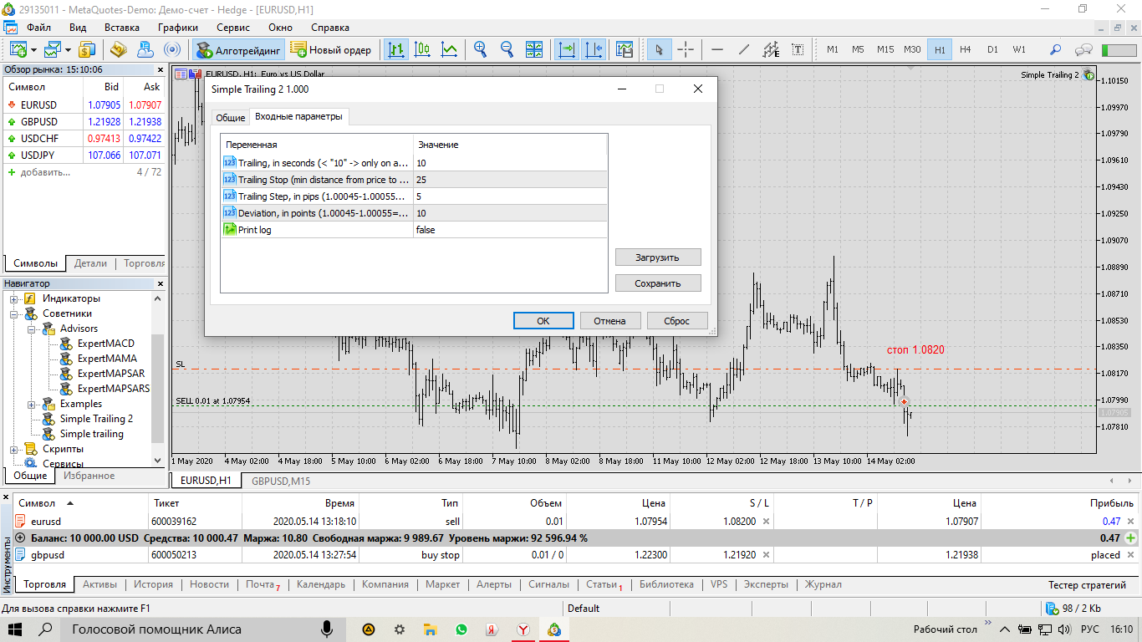Click the Navigator vertical scrollbar thumb
This screenshot has height=642, width=1142.
click(x=158, y=388)
